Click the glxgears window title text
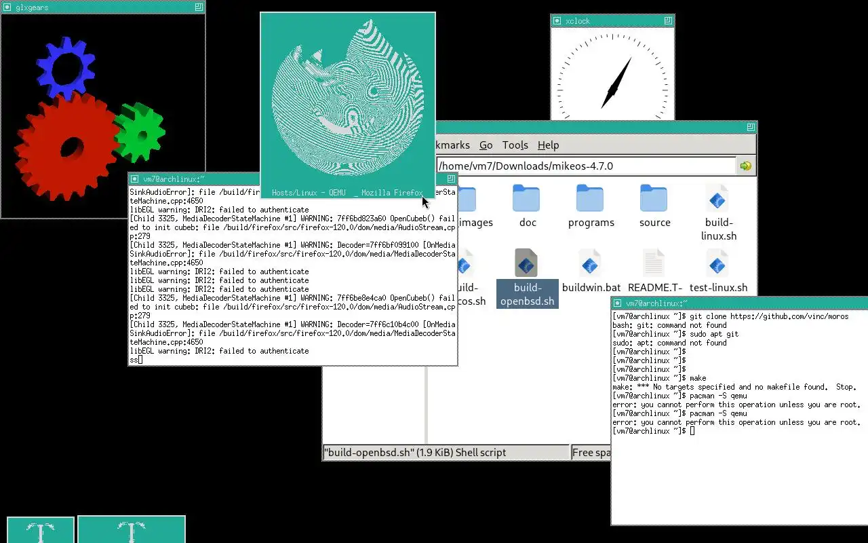 point(32,7)
